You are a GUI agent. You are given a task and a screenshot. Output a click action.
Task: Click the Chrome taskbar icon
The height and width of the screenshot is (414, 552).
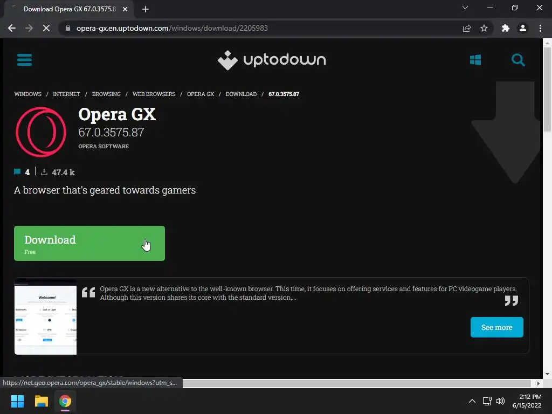65,401
